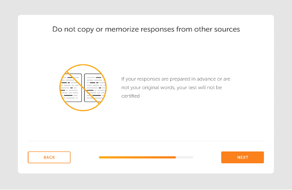Click the top edge of the orange circle

[x=83, y=65]
